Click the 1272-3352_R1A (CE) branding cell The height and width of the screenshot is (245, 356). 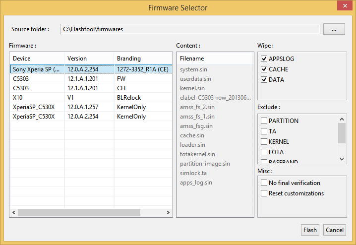pyautogui.click(x=143, y=69)
